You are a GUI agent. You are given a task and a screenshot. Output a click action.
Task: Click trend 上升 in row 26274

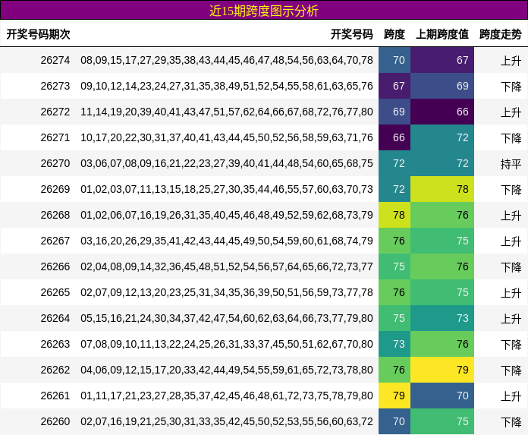511,61
